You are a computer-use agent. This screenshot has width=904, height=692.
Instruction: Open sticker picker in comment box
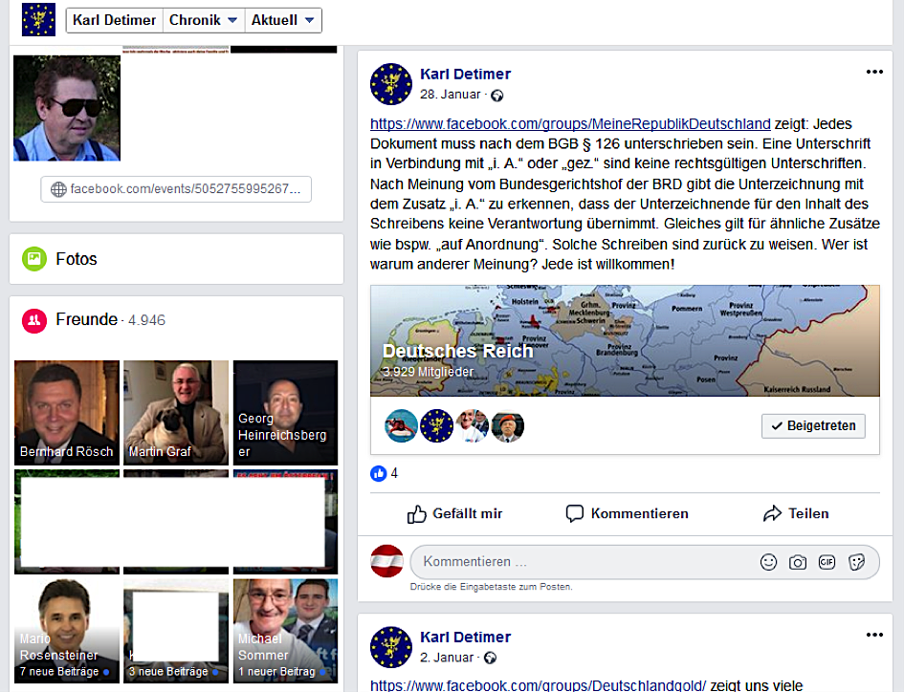[857, 562]
